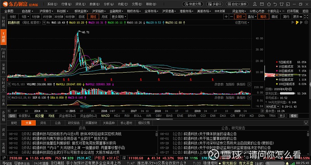
Task: Toggle the 模板 template button
Action: 293,116
